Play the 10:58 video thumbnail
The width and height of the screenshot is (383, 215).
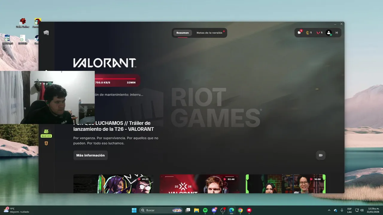(285, 184)
